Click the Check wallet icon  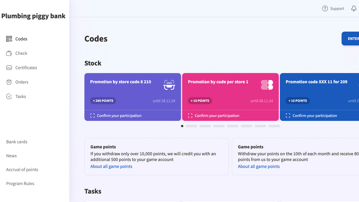pos(9,53)
